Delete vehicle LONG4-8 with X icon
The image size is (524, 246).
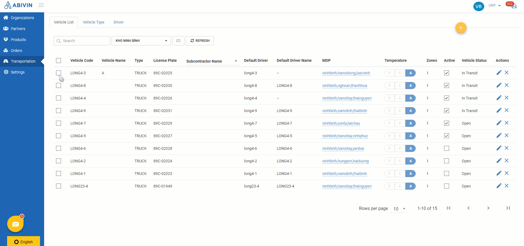coord(506,85)
